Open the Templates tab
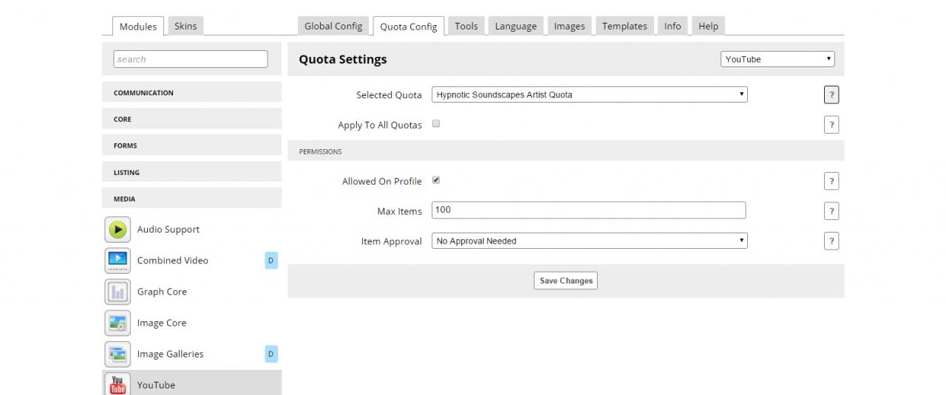This screenshot has height=395, width=946. click(624, 26)
